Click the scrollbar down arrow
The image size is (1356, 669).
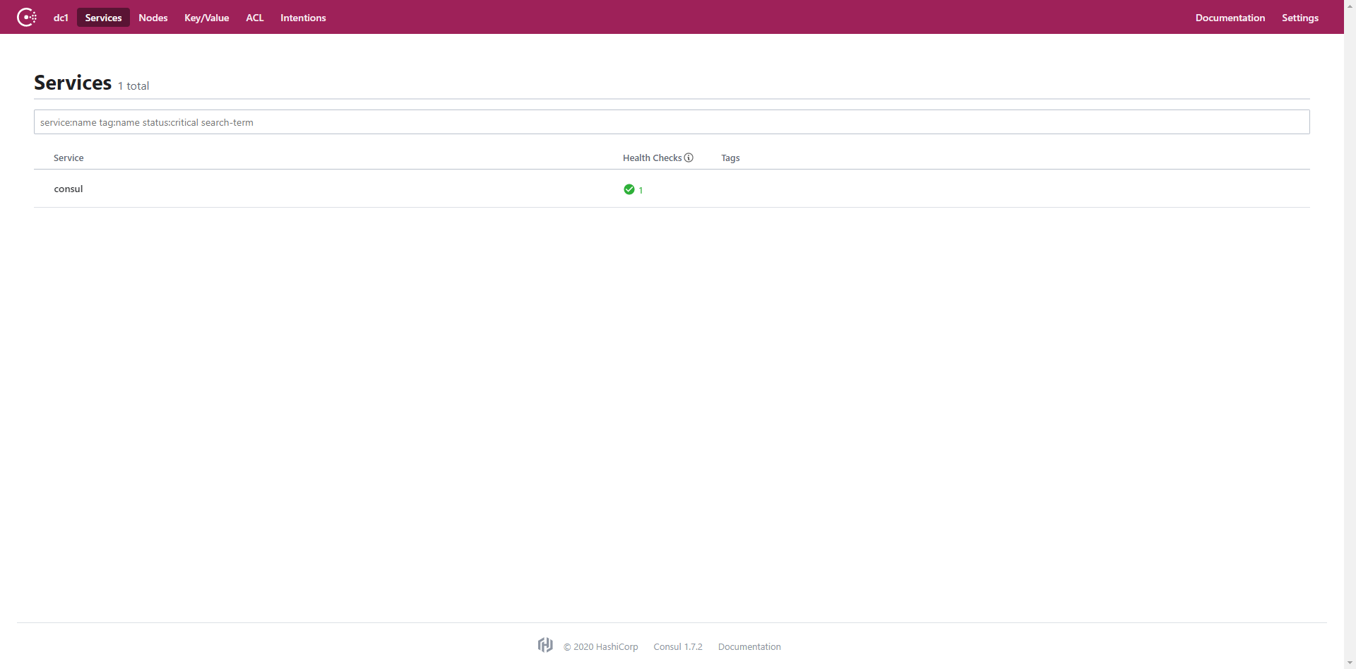(1350, 663)
